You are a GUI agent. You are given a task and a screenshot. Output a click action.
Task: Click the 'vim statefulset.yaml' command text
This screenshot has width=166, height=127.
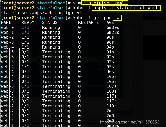pos(99,3)
